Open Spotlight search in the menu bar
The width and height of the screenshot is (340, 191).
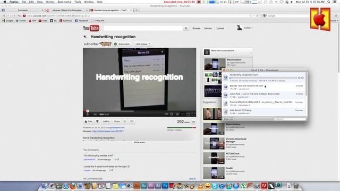(329, 2)
